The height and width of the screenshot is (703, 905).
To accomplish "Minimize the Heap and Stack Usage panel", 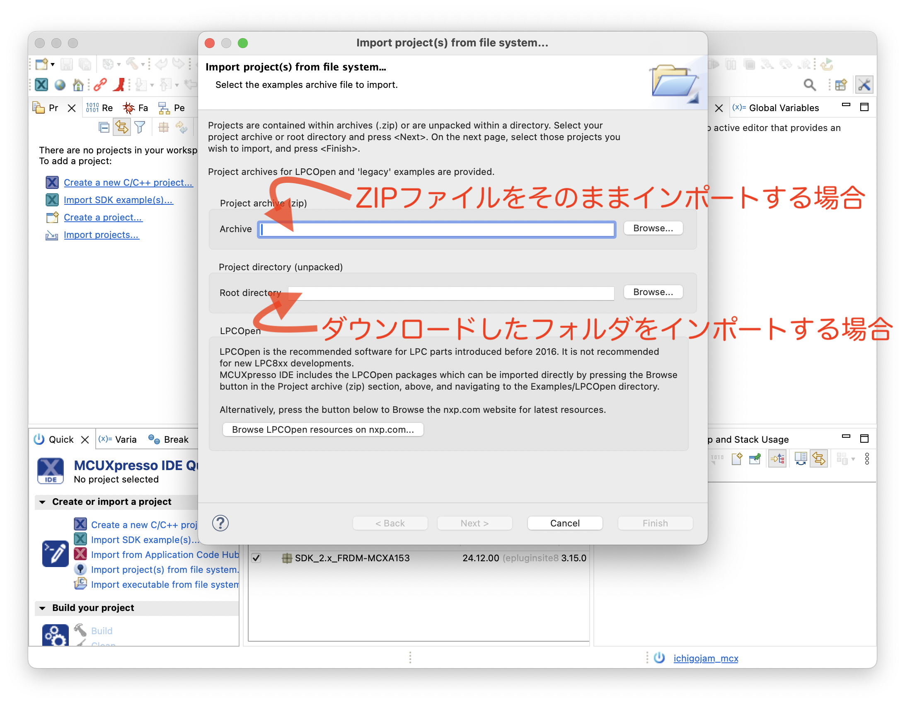I will (846, 437).
